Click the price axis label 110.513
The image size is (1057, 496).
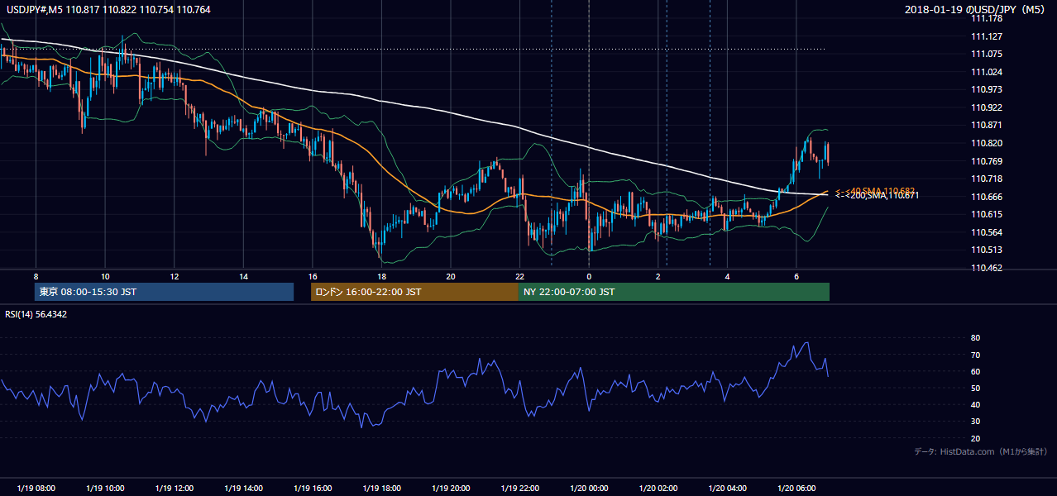988,250
